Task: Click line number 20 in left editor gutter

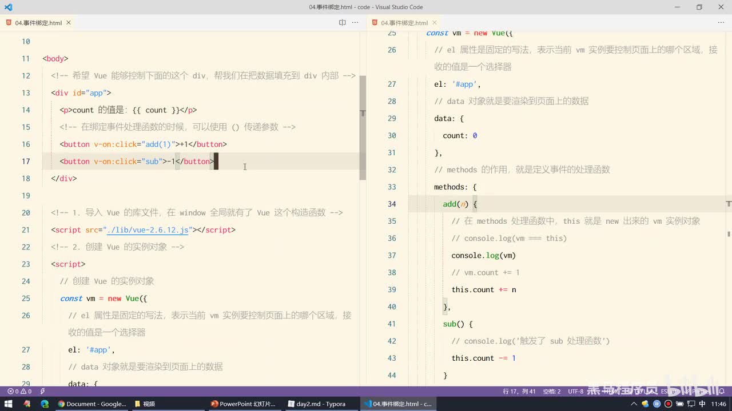Action: (x=25, y=212)
